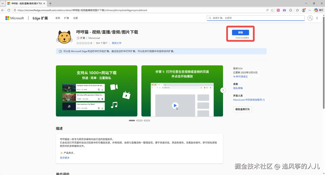Click the next-screenshot chevron arrow
325x175 pixels.
coord(223,90)
